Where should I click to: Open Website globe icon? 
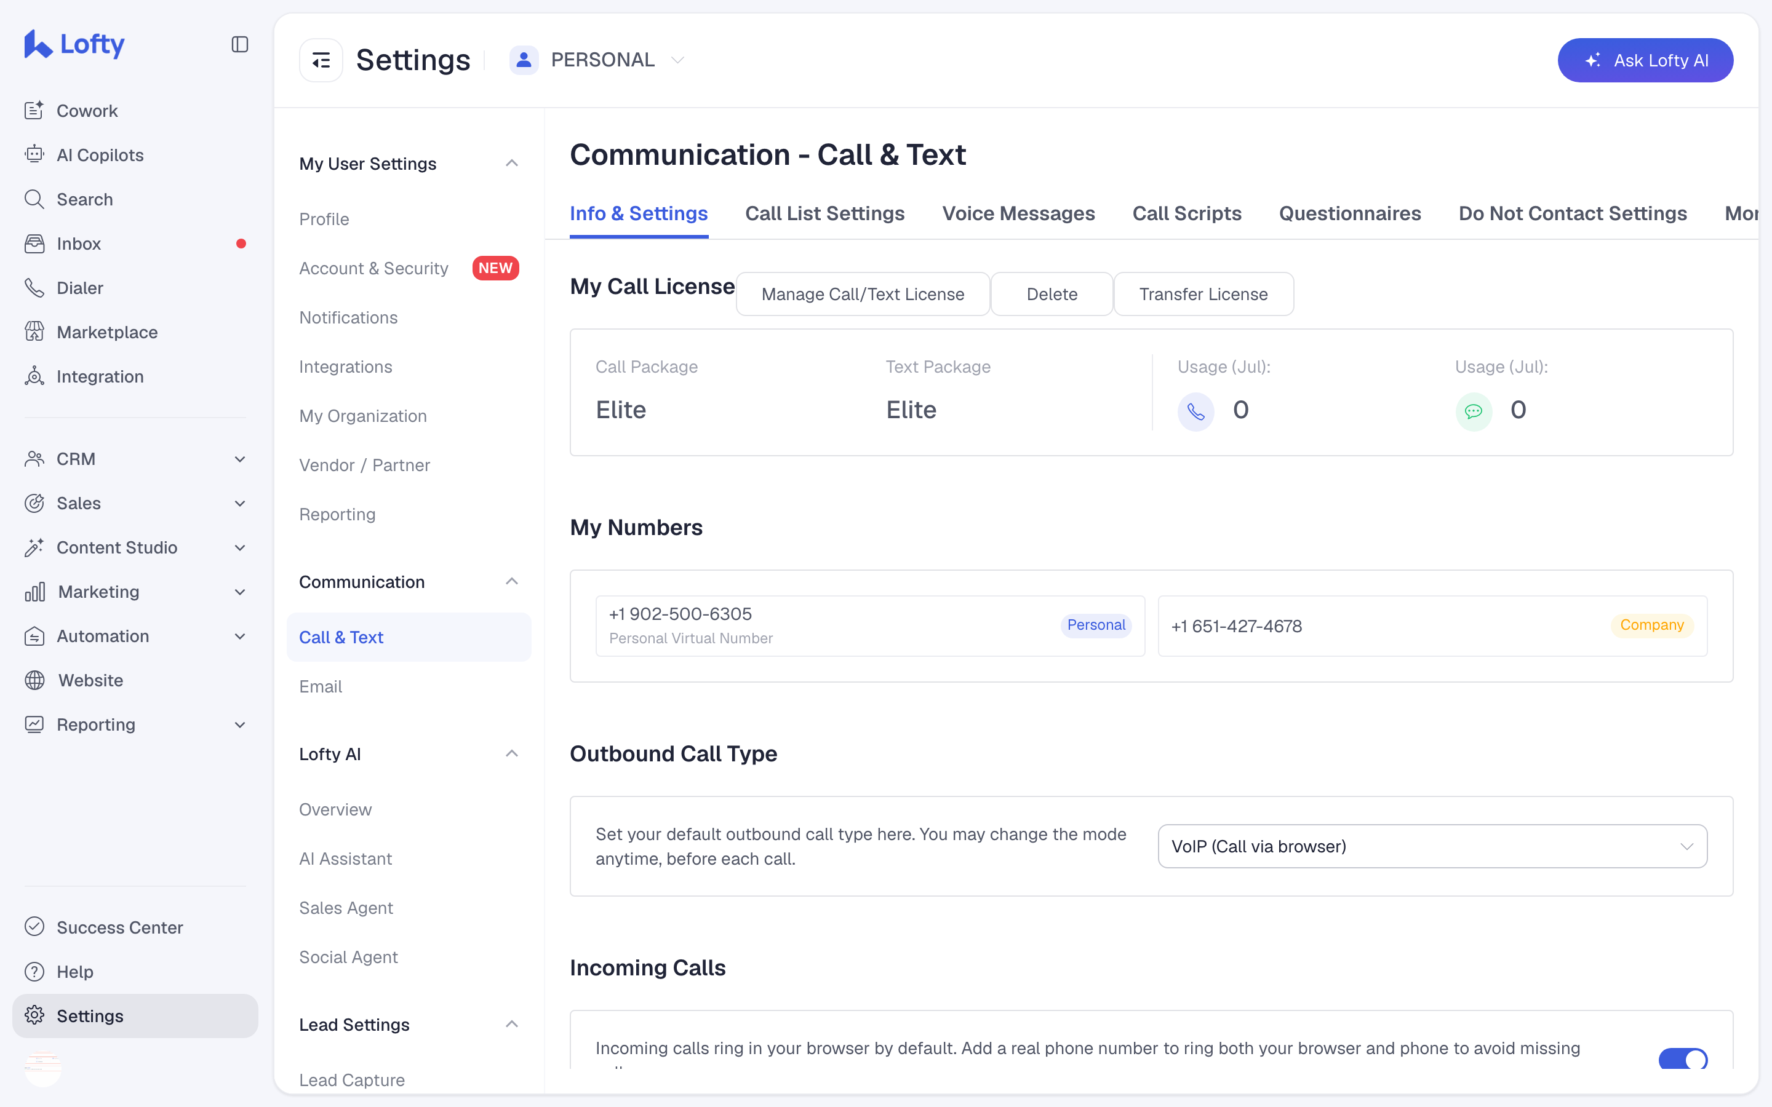coord(34,680)
